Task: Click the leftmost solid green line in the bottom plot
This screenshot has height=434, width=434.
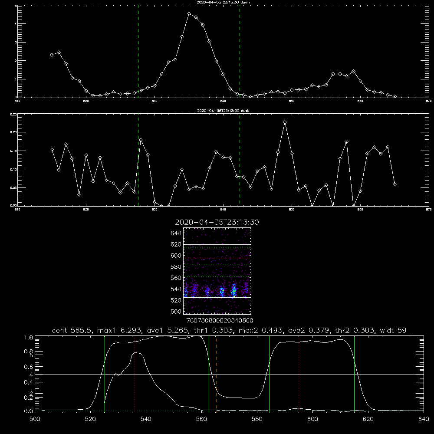Action: coord(105,374)
